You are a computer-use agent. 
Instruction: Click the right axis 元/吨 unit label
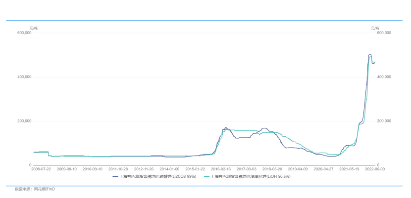pos(375,28)
